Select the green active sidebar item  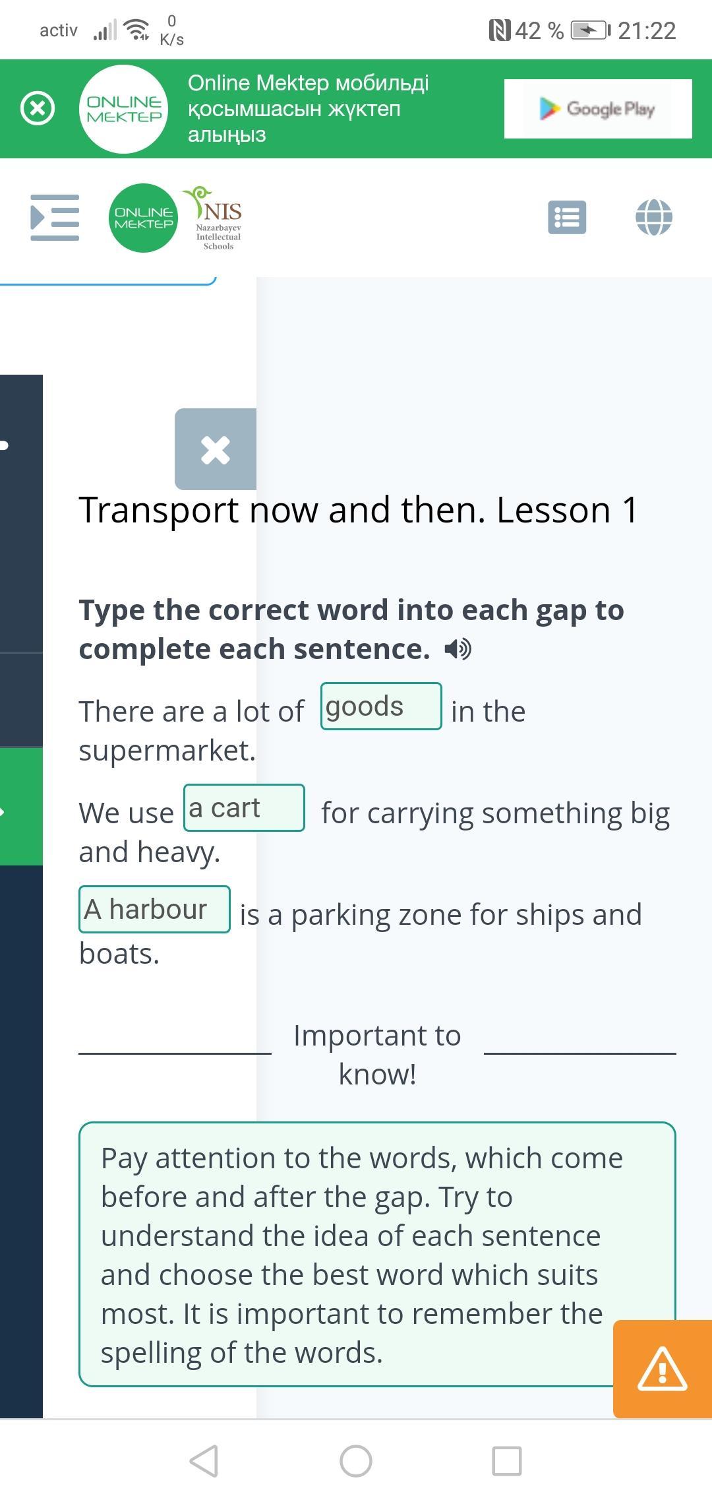(x=21, y=806)
